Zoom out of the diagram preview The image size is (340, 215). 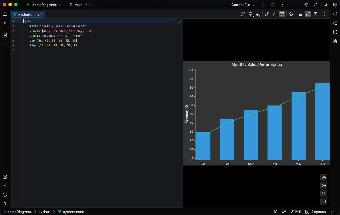point(324,186)
